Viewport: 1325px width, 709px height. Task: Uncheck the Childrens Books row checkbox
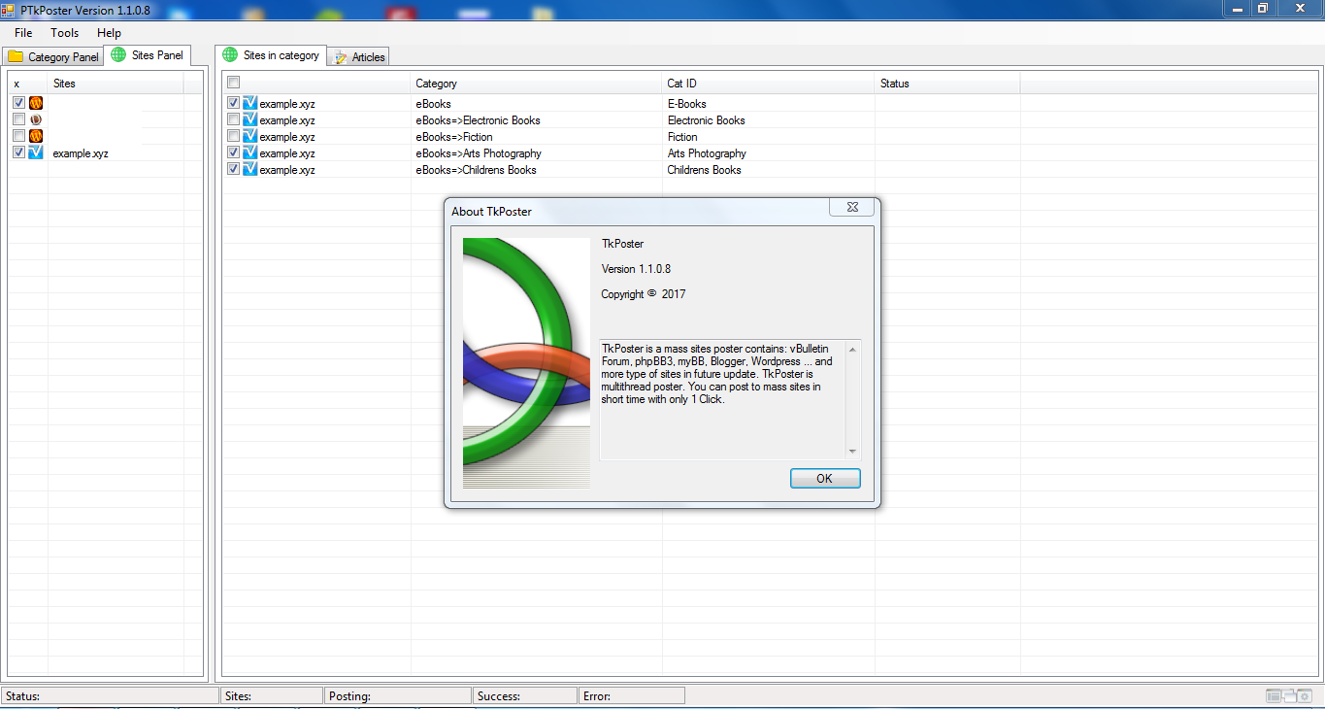click(x=233, y=169)
